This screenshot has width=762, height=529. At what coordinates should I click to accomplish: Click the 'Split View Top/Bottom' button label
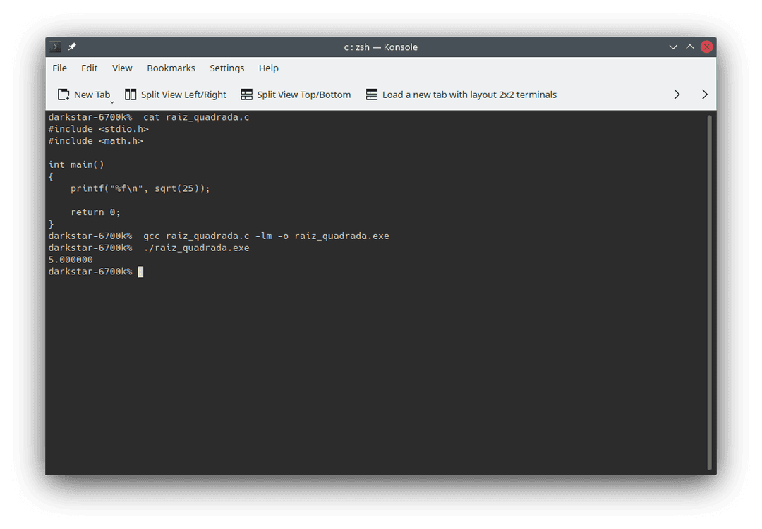coord(304,94)
